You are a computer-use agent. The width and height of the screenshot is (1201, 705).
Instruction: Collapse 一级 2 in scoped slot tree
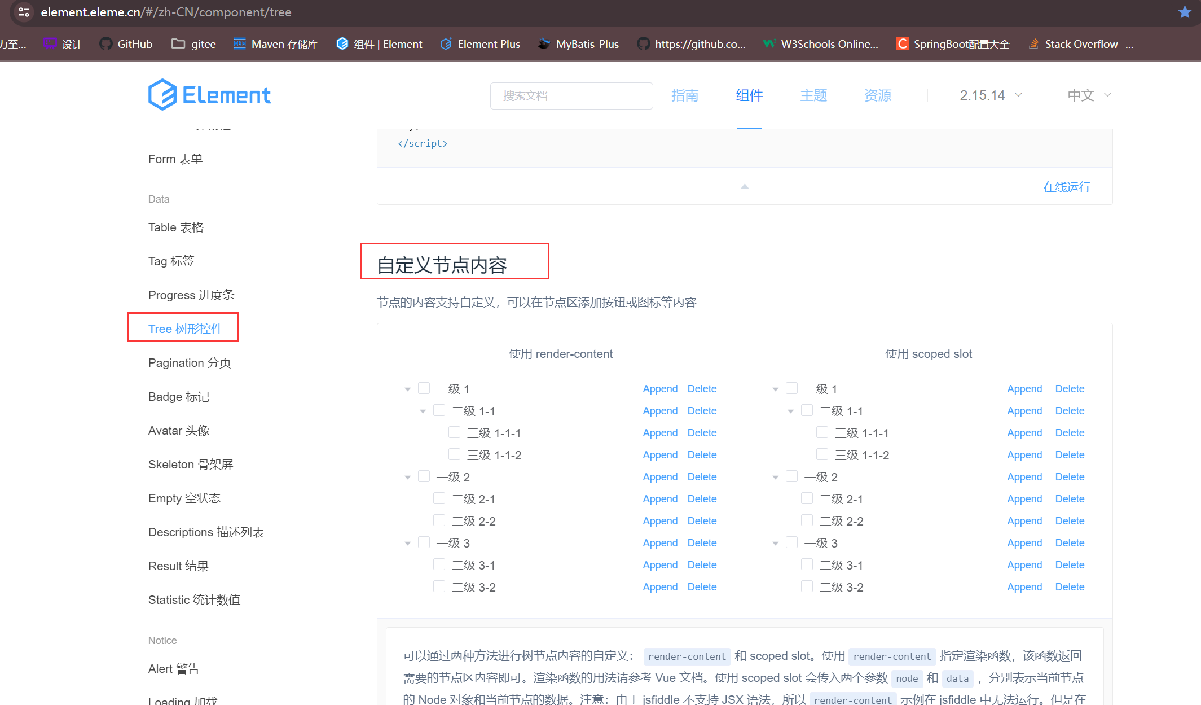point(776,477)
